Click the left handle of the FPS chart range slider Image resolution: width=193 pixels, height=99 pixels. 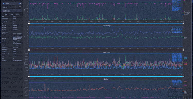coord(29,23)
